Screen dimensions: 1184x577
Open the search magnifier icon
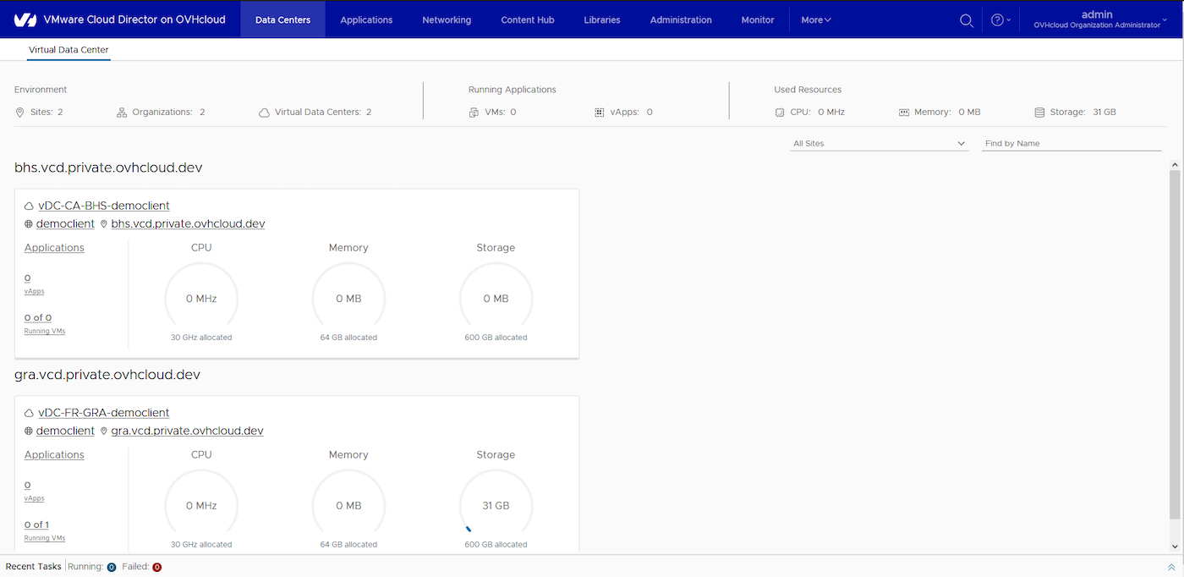(x=966, y=20)
